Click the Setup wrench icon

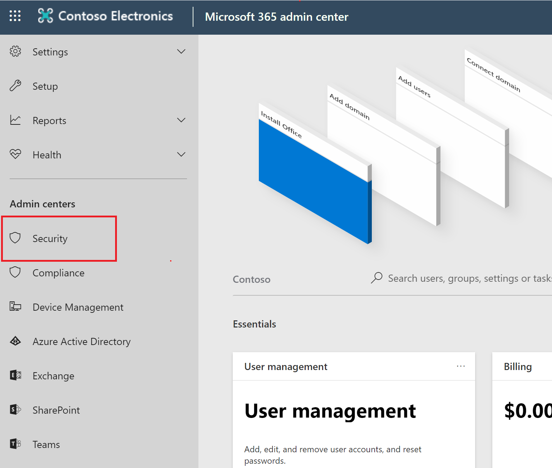[x=15, y=86]
